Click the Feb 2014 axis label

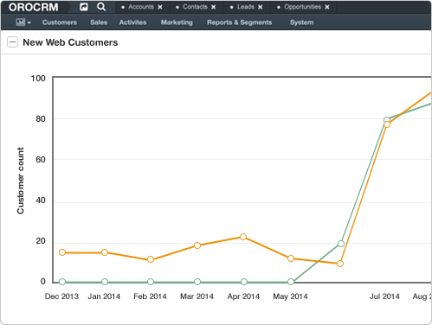150,296
